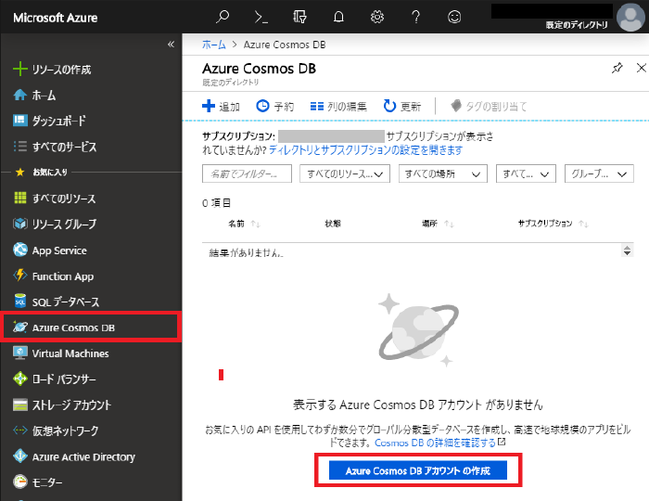The width and height of the screenshot is (649, 501).
Task: Send feedback via smiley icon
Action: coord(454,17)
